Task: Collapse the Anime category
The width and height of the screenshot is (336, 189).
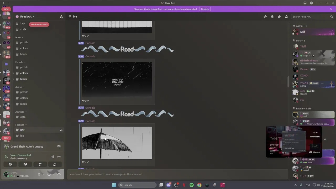Action: (20, 87)
